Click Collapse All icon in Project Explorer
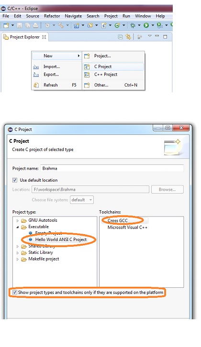Image resolution: width=201 pixels, height=347 pixels. click(x=120, y=37)
